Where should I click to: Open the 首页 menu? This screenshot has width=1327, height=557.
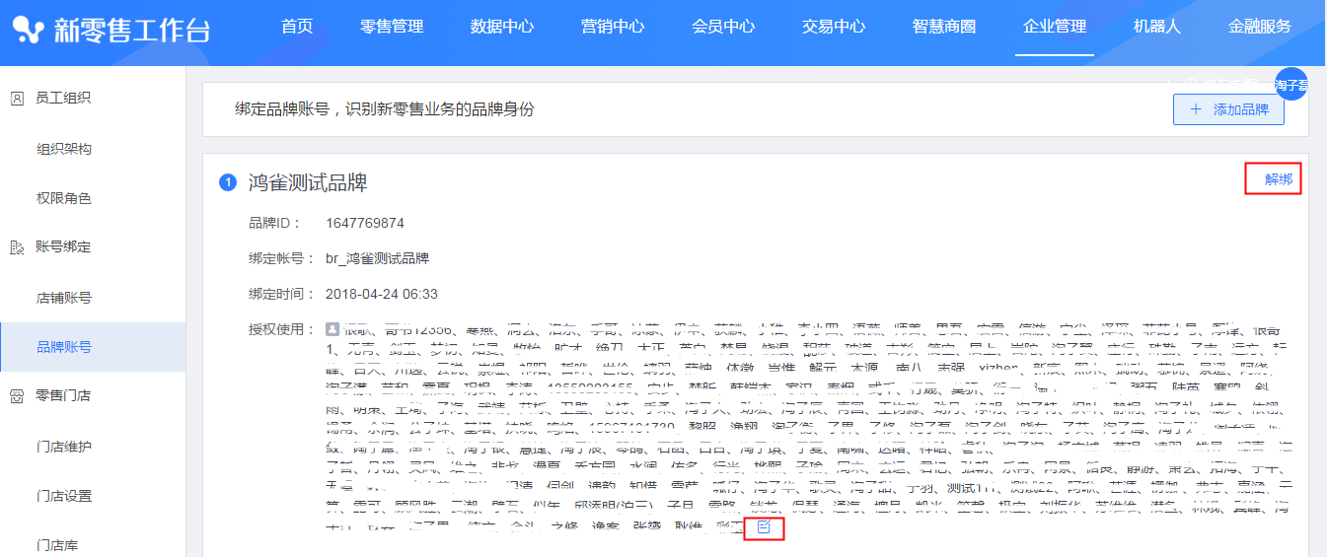tap(297, 27)
